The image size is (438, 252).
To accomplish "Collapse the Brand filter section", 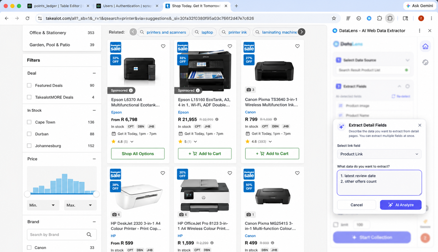I will click(94, 222).
